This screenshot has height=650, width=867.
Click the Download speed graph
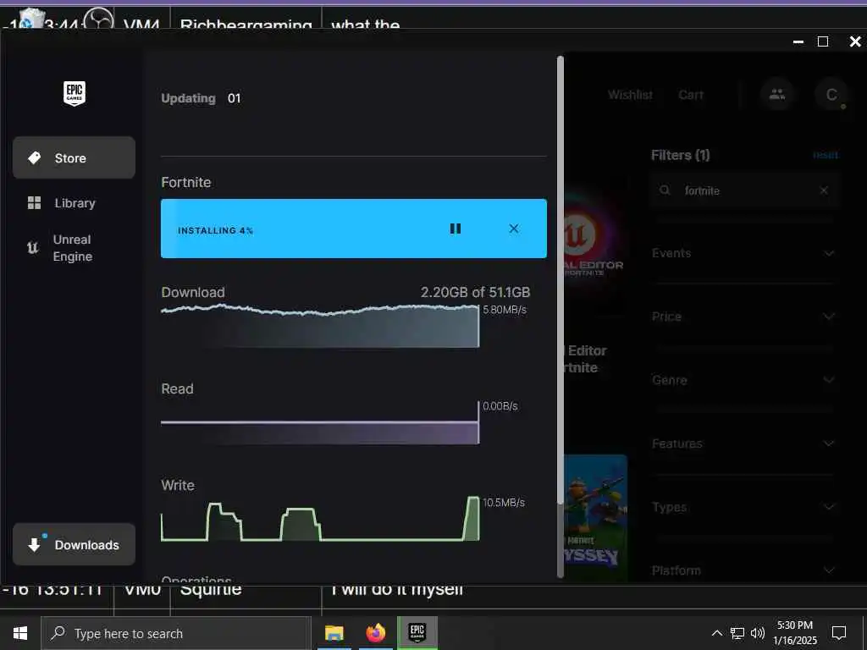click(x=319, y=326)
